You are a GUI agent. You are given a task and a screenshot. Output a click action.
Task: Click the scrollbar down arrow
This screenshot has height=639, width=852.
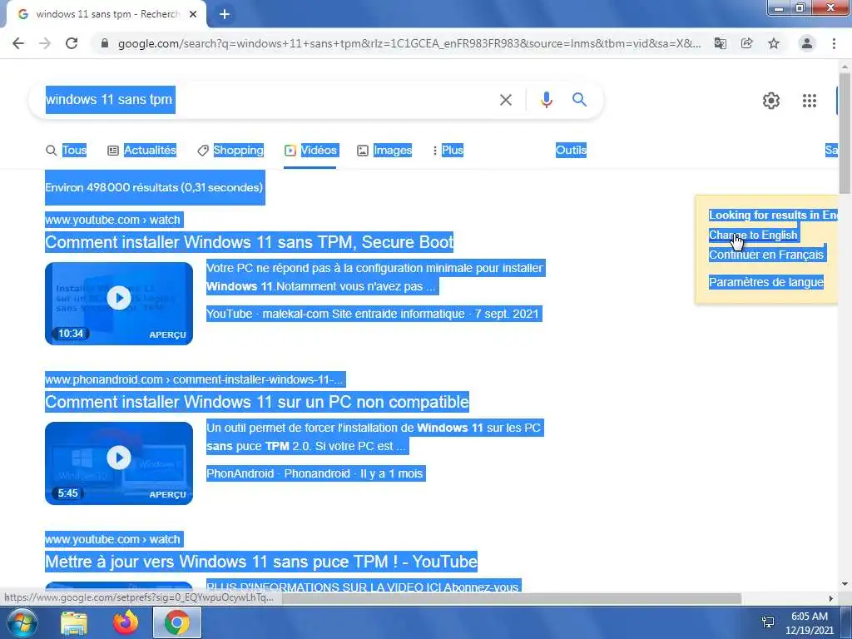tap(845, 584)
